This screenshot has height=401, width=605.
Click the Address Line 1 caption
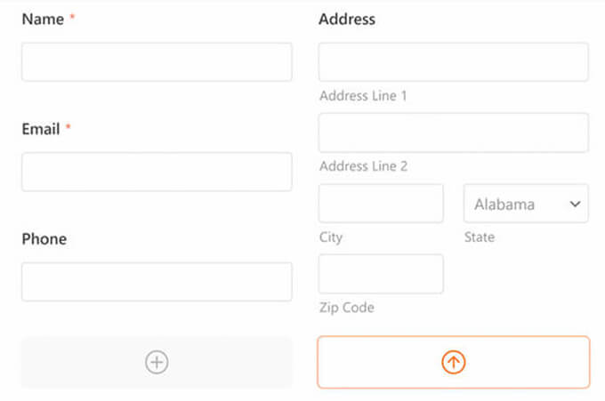click(363, 95)
